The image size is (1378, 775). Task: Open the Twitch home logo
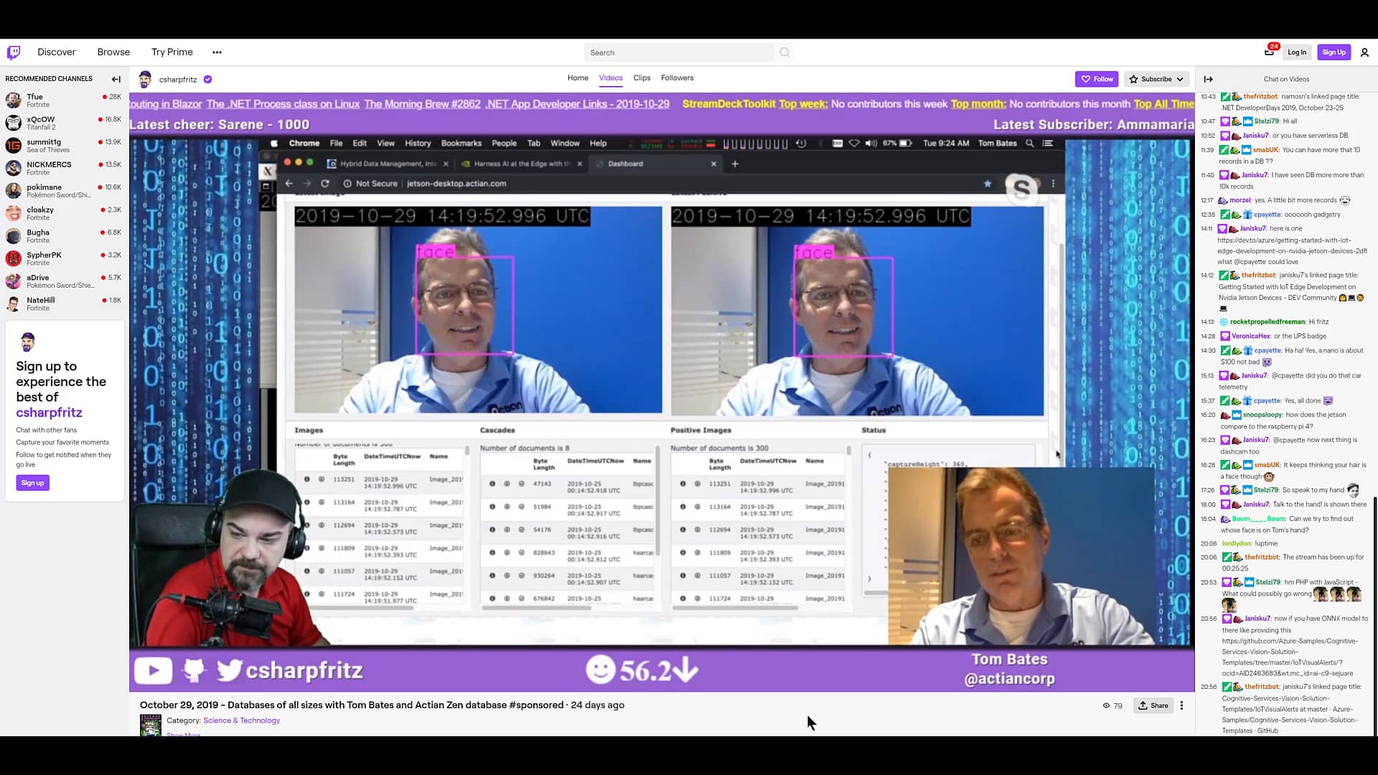pyautogui.click(x=14, y=52)
